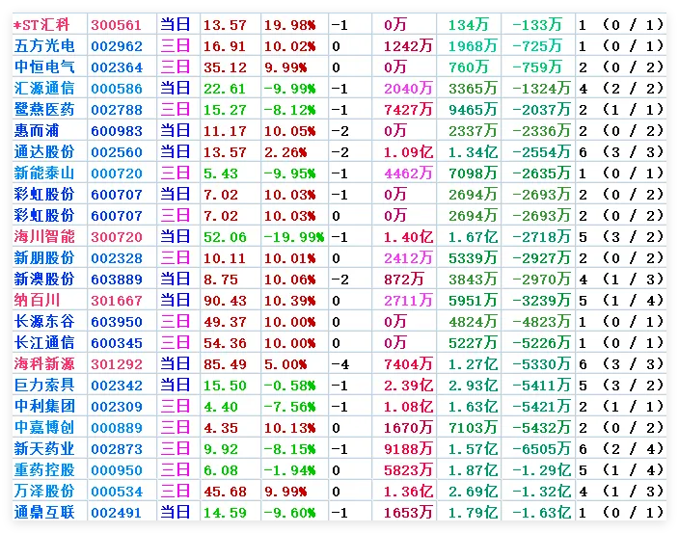
Task: Click stock code 600345
Action: click(x=117, y=343)
